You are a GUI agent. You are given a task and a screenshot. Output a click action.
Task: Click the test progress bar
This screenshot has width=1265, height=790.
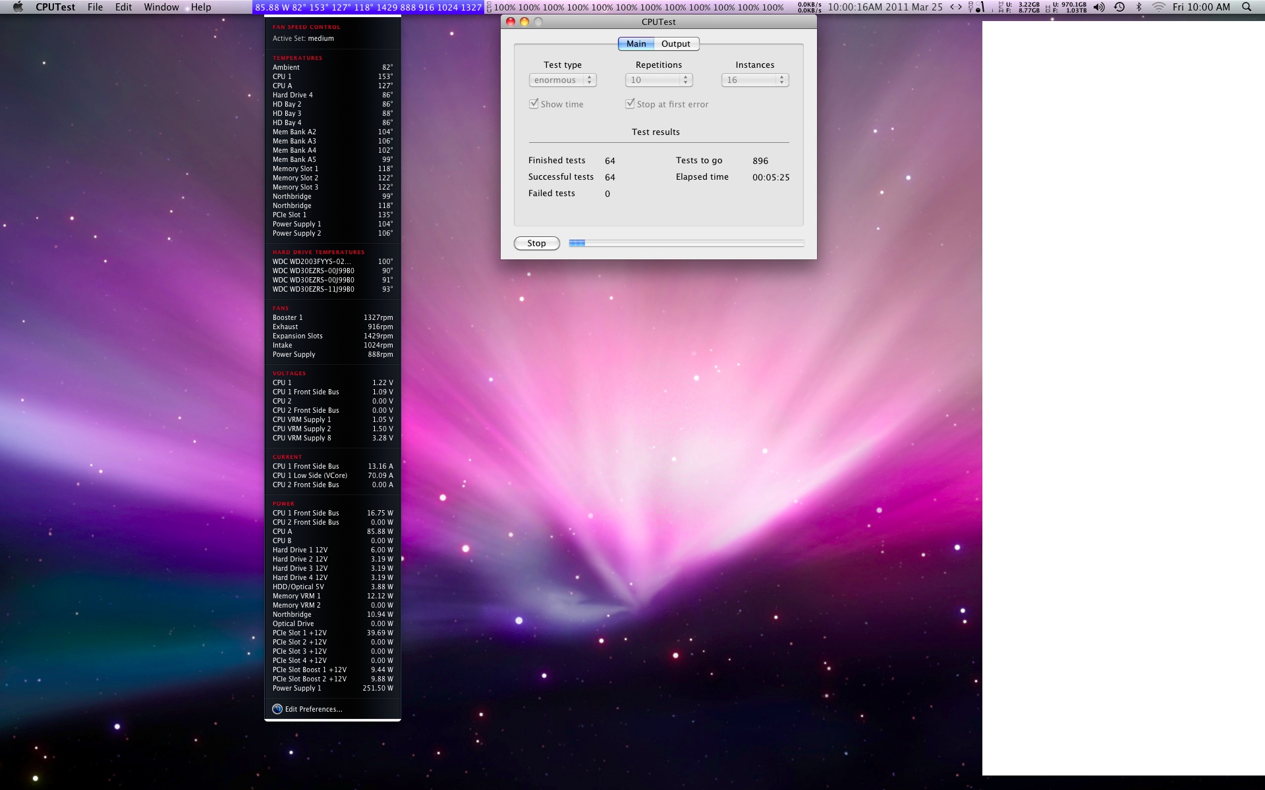pos(686,244)
